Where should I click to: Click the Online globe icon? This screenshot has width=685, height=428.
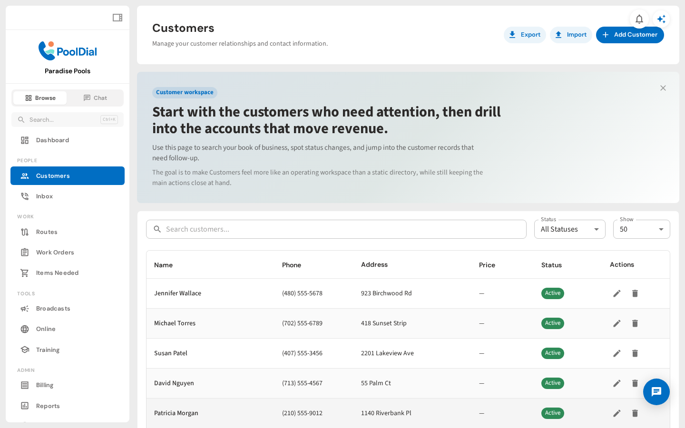(x=25, y=329)
